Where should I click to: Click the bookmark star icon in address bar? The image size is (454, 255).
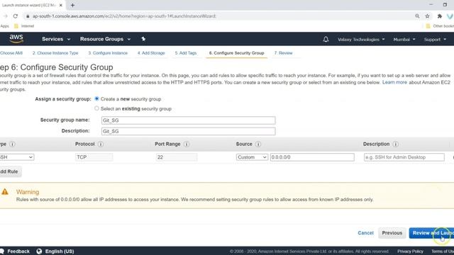(427, 16)
